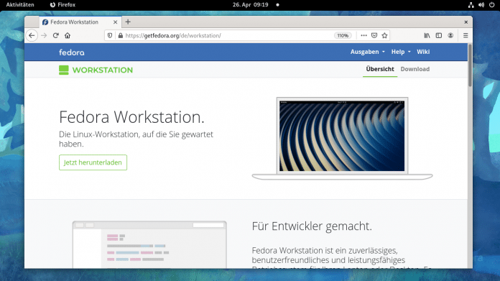
Task: Switch to the Übersicht tab
Action: [x=380, y=69]
